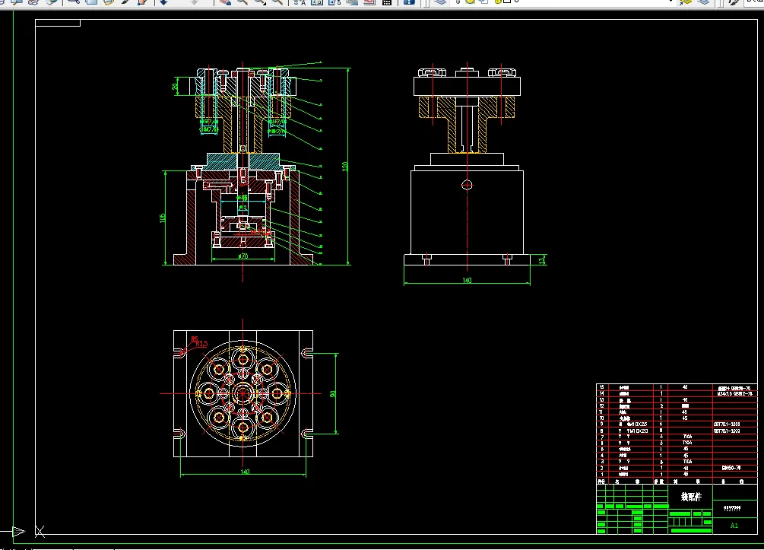
Task: Click the ø48 dimension inside the section view
Action: 242,198
